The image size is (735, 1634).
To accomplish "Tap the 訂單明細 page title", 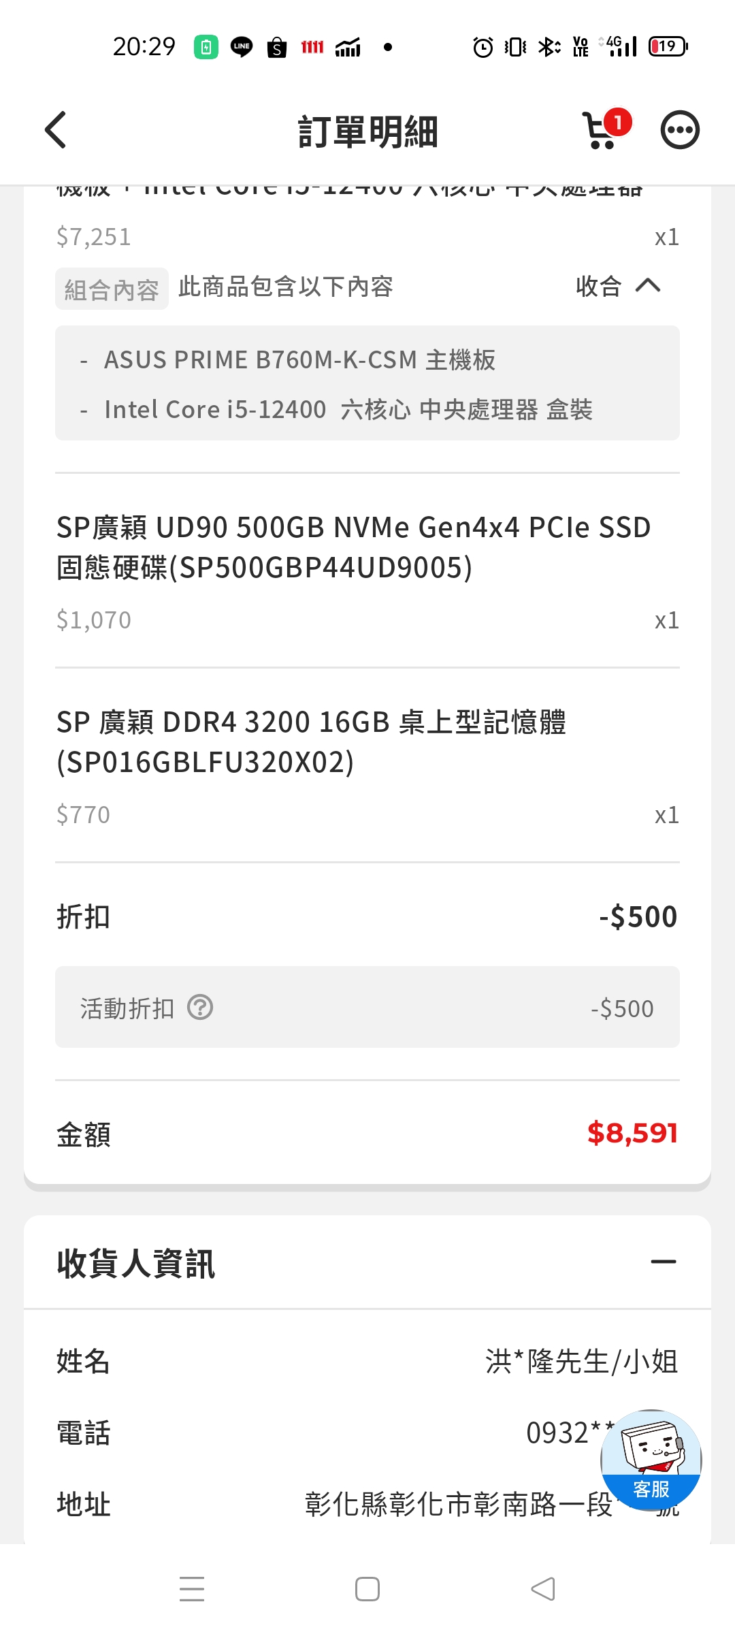I will [x=367, y=131].
